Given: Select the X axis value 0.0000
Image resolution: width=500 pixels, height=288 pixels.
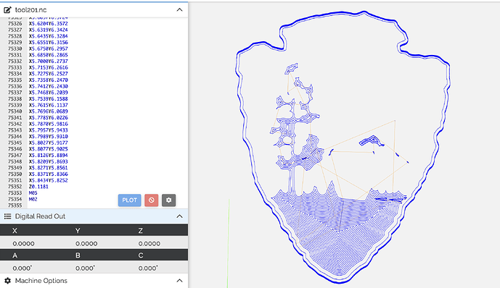Looking at the screenshot, I should coord(24,243).
